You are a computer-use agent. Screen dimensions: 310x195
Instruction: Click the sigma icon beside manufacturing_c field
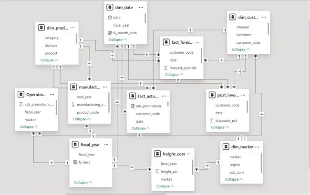click(x=73, y=105)
